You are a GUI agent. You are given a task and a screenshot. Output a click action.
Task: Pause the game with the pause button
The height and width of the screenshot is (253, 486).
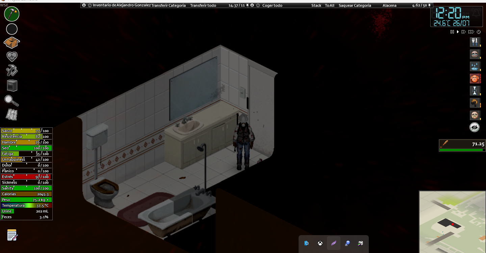452,32
